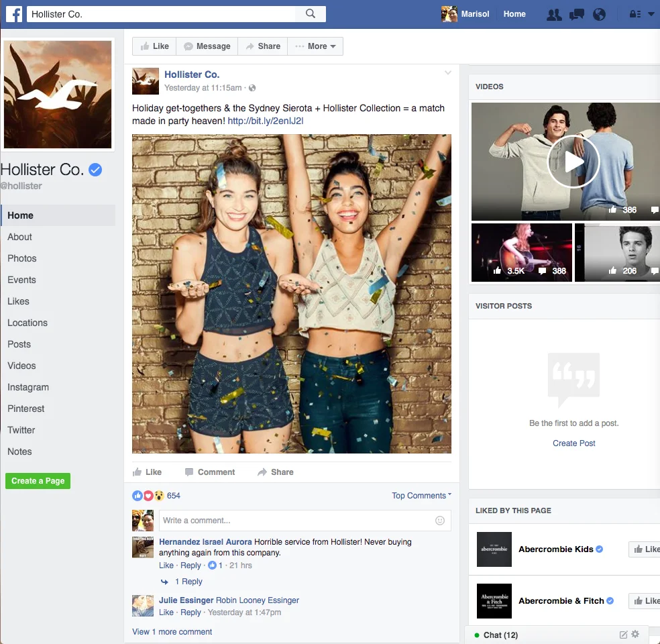660x644 pixels.
Task: Expand the account settings chevron
Action: (x=650, y=13)
